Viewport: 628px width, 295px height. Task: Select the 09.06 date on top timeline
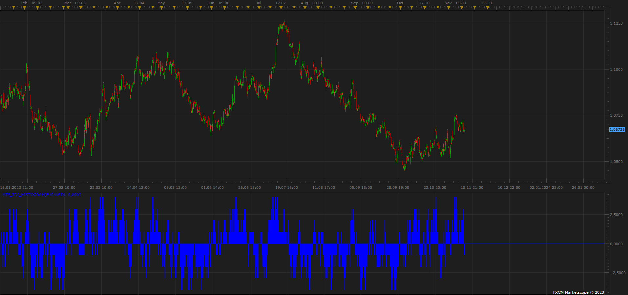tap(224, 3)
